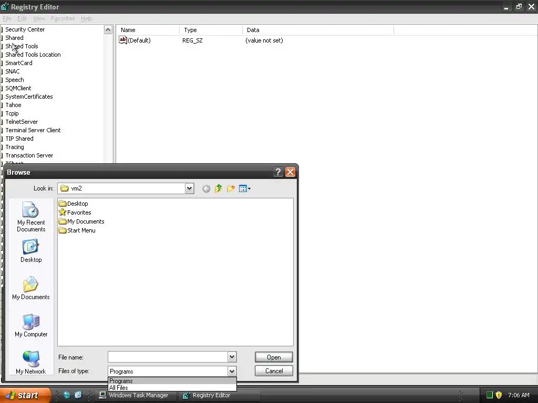Select the Speech registry key
538x403 pixels.
point(14,80)
